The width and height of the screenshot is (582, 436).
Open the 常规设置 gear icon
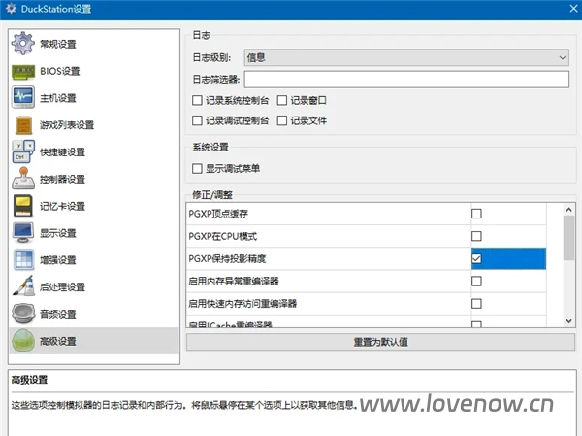point(23,44)
